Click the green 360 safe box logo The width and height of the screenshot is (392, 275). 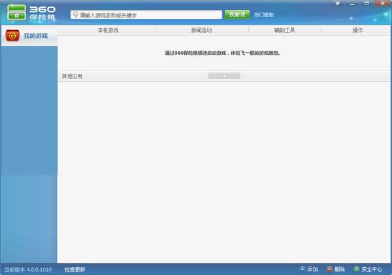tap(16, 12)
